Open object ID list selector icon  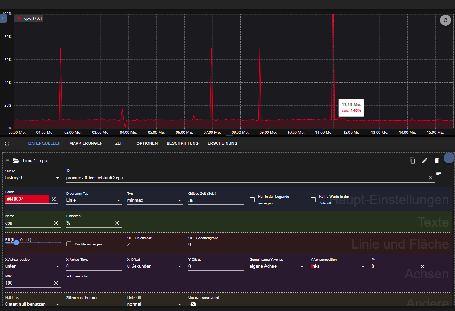[x=438, y=173]
